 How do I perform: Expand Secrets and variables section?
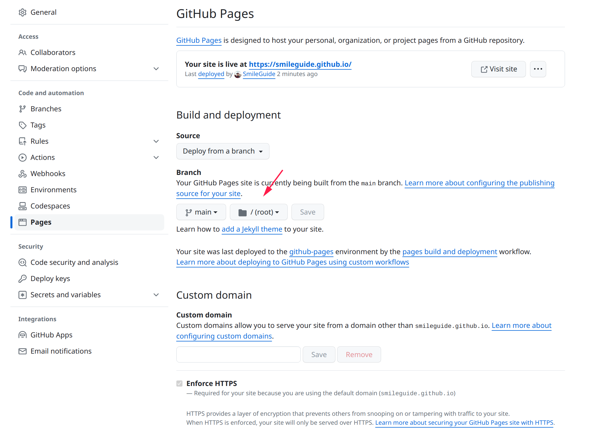click(156, 295)
